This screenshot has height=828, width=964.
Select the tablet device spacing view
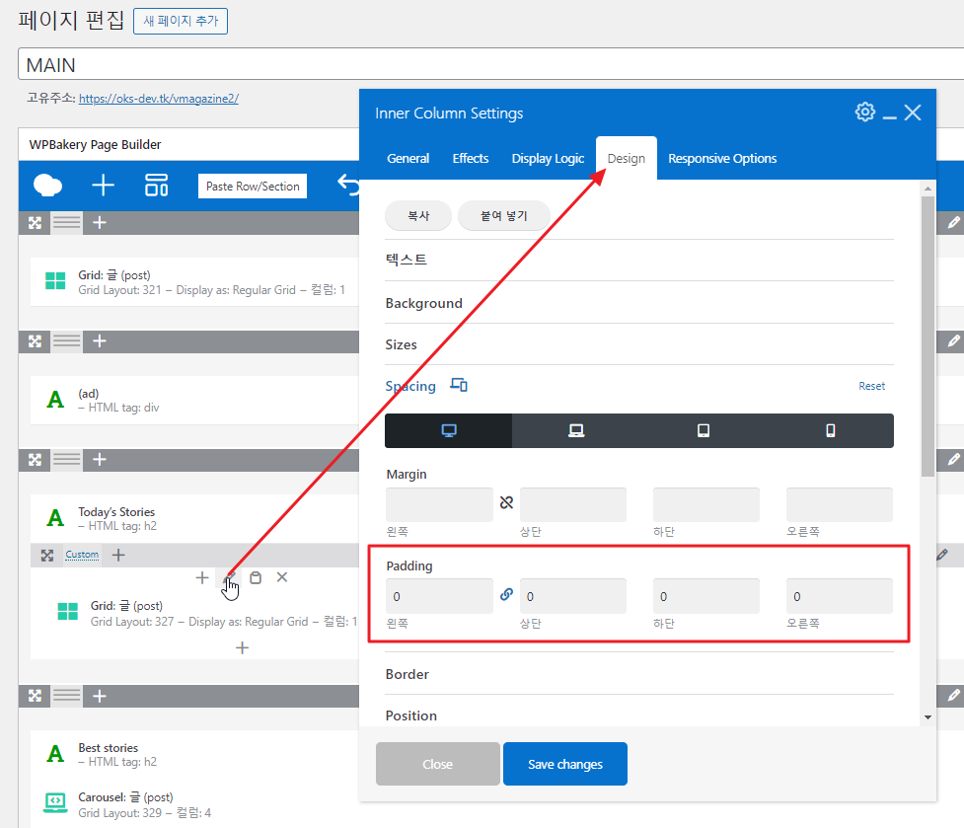704,430
